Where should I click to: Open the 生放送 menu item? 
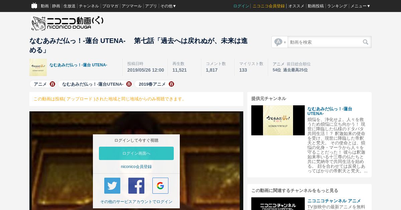pos(70,6)
